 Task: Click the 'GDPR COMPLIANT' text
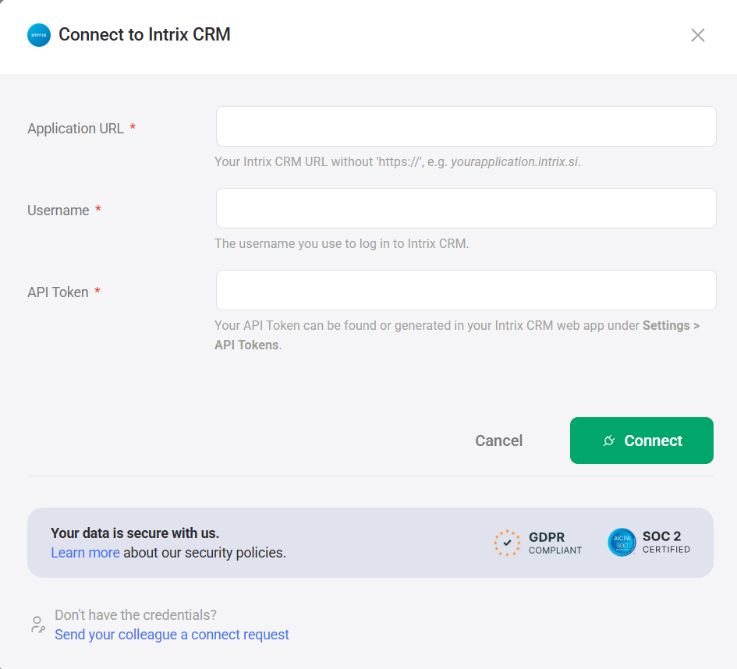[x=555, y=543]
